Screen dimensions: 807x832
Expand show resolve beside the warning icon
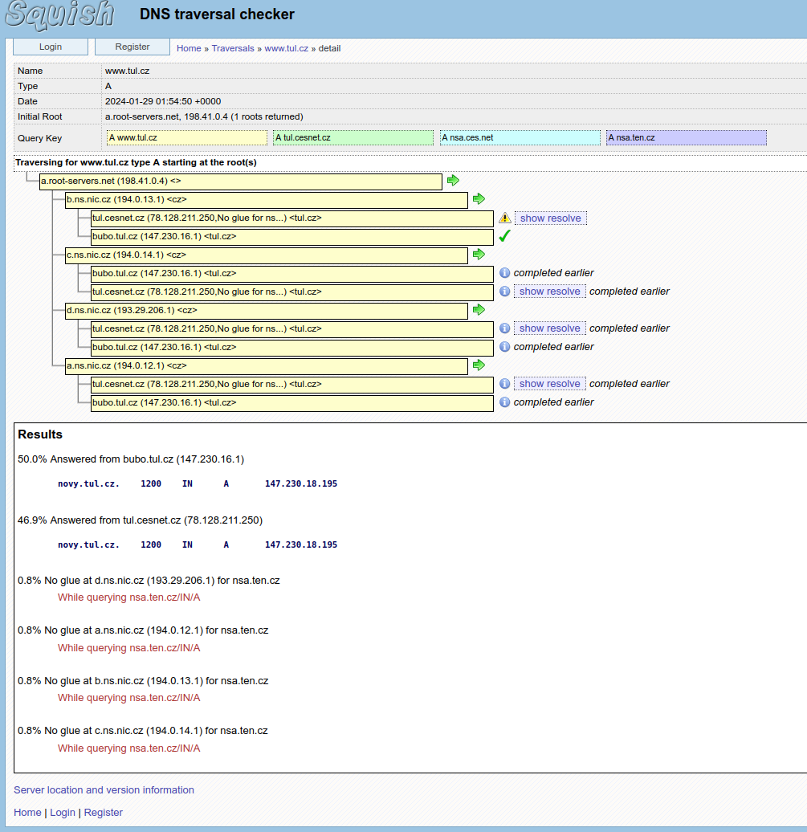[550, 218]
